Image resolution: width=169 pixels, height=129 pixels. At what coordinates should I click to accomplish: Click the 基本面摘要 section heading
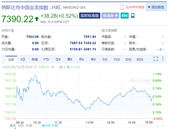coord(109,31)
